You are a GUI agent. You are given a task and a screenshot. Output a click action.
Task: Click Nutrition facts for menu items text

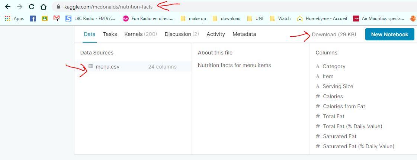[x=234, y=65]
